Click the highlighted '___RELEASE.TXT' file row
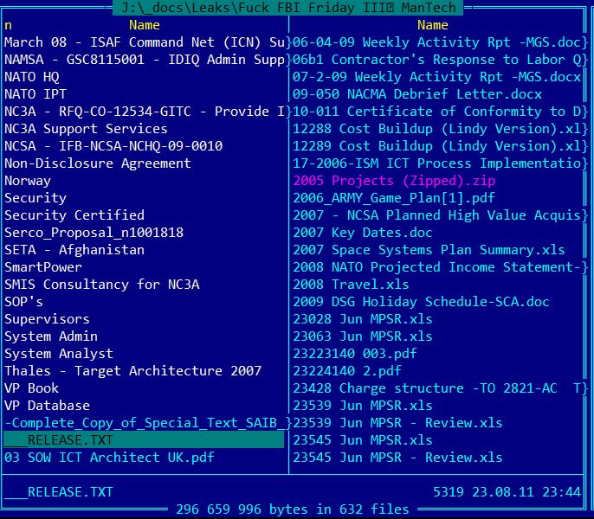Viewport: 594px width, 519px height. 144,440
